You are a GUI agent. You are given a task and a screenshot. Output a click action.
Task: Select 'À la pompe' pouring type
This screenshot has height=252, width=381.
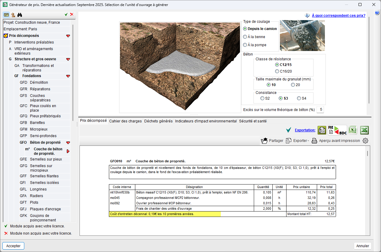[245, 45]
